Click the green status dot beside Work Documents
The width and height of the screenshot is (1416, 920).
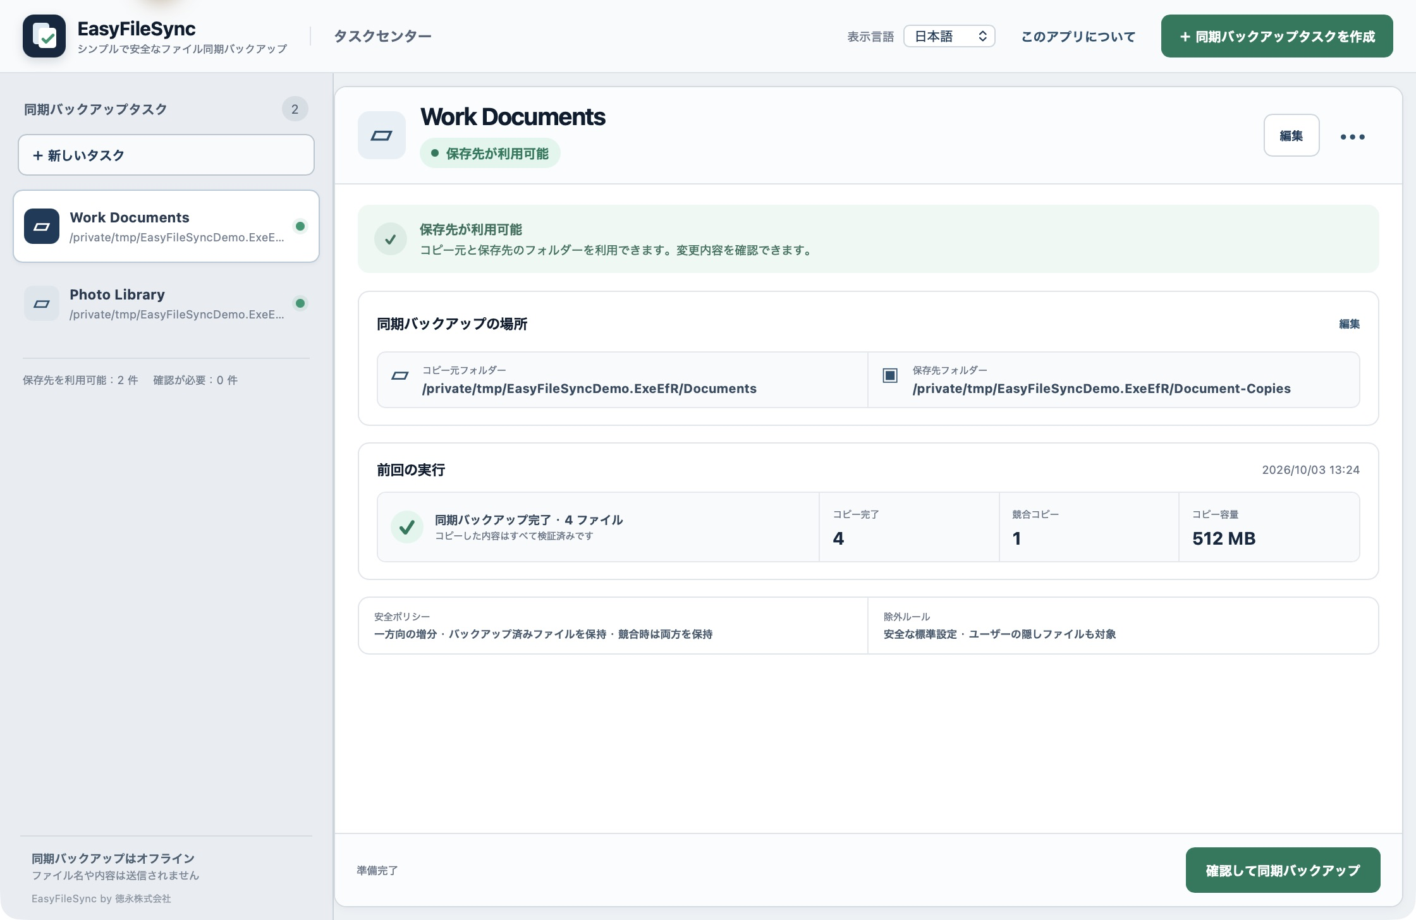click(x=300, y=226)
